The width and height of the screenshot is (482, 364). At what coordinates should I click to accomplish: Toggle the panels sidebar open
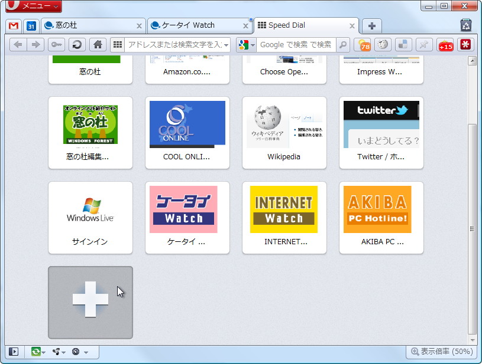tap(14, 352)
